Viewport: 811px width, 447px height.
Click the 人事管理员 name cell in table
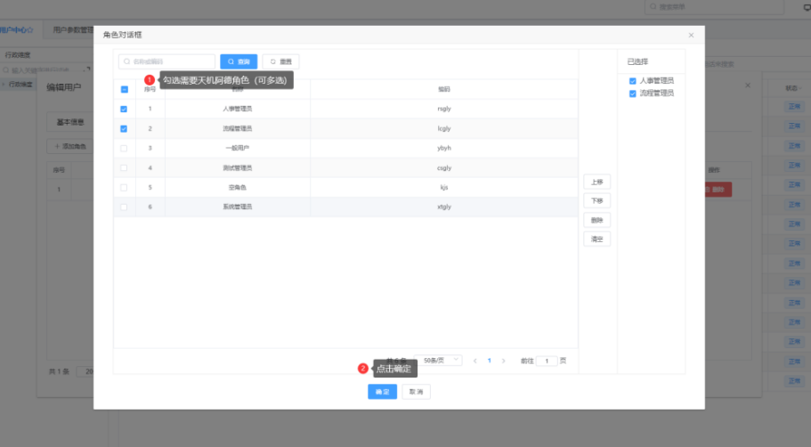[238, 109]
